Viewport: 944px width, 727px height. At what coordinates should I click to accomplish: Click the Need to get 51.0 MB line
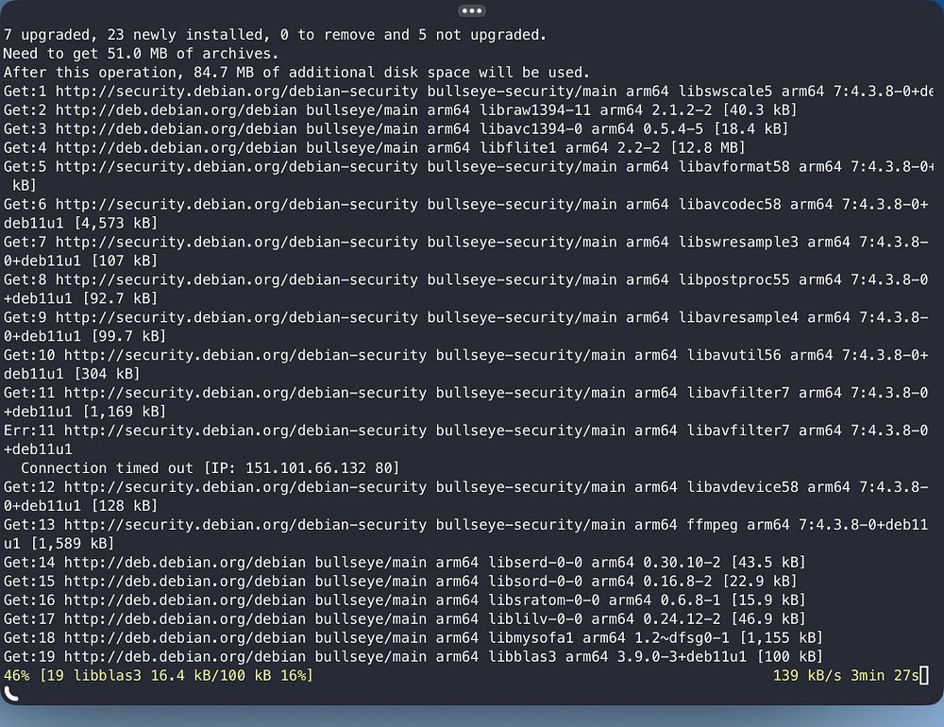pos(141,54)
